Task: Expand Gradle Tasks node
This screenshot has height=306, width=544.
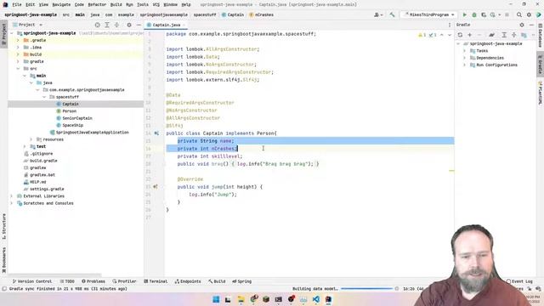Action: (x=465, y=51)
